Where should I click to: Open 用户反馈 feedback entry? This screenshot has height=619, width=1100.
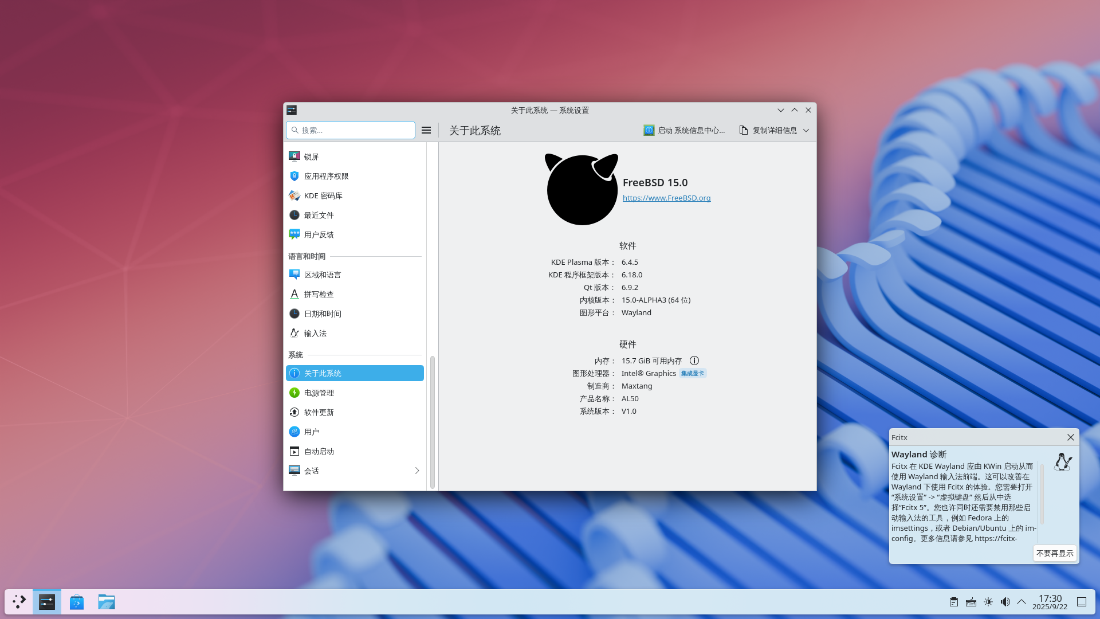click(x=355, y=234)
